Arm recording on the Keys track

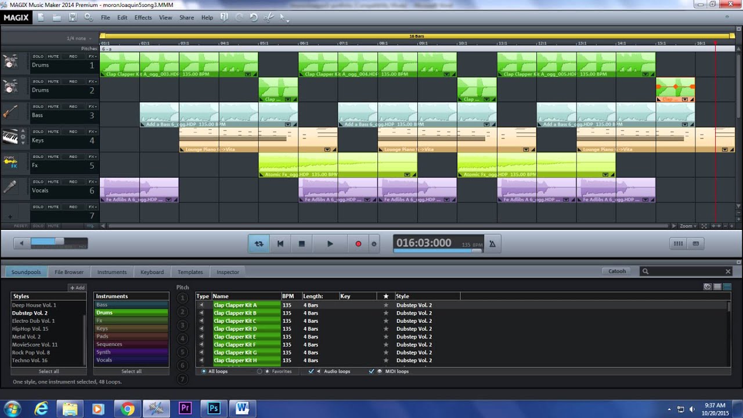73,131
